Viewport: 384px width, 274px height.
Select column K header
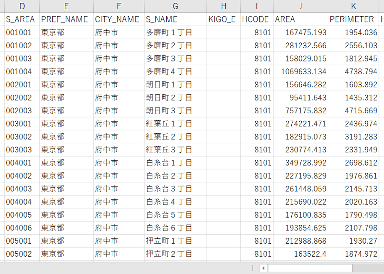[x=353, y=6]
